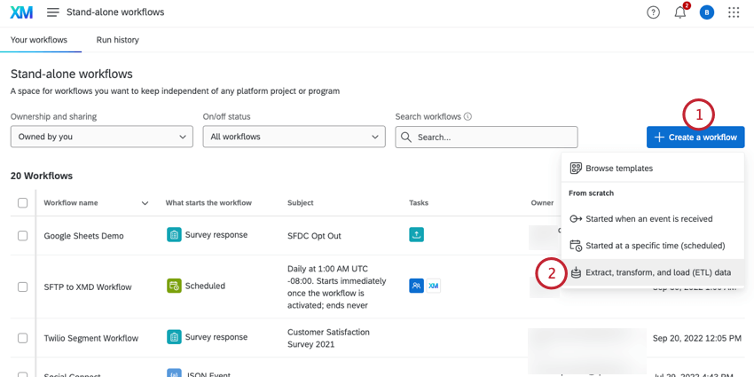Click the info icon beside Search workflows
The image size is (754, 377).
467,117
